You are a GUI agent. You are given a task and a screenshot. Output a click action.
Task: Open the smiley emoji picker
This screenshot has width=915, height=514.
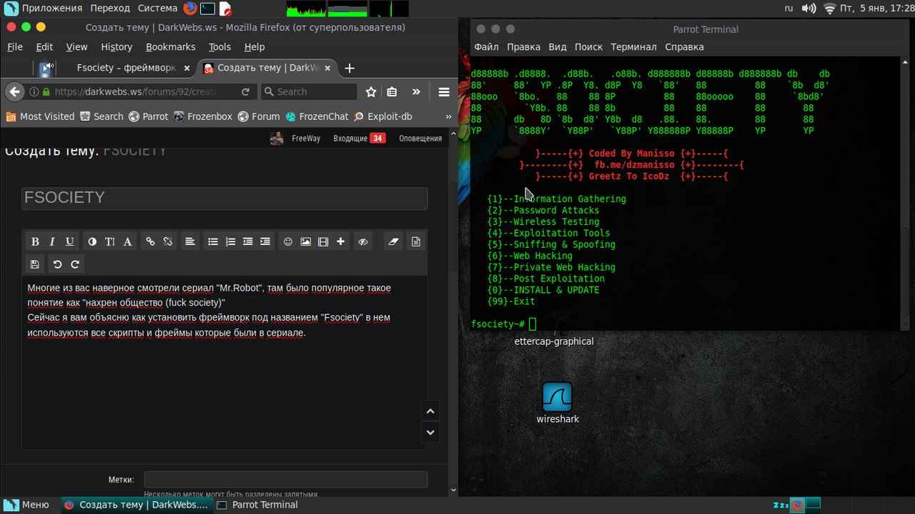[x=288, y=242]
